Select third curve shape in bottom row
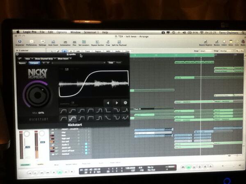 coord(81,118)
